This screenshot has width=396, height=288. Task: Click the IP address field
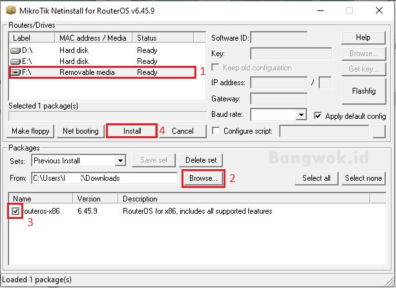tap(279, 83)
